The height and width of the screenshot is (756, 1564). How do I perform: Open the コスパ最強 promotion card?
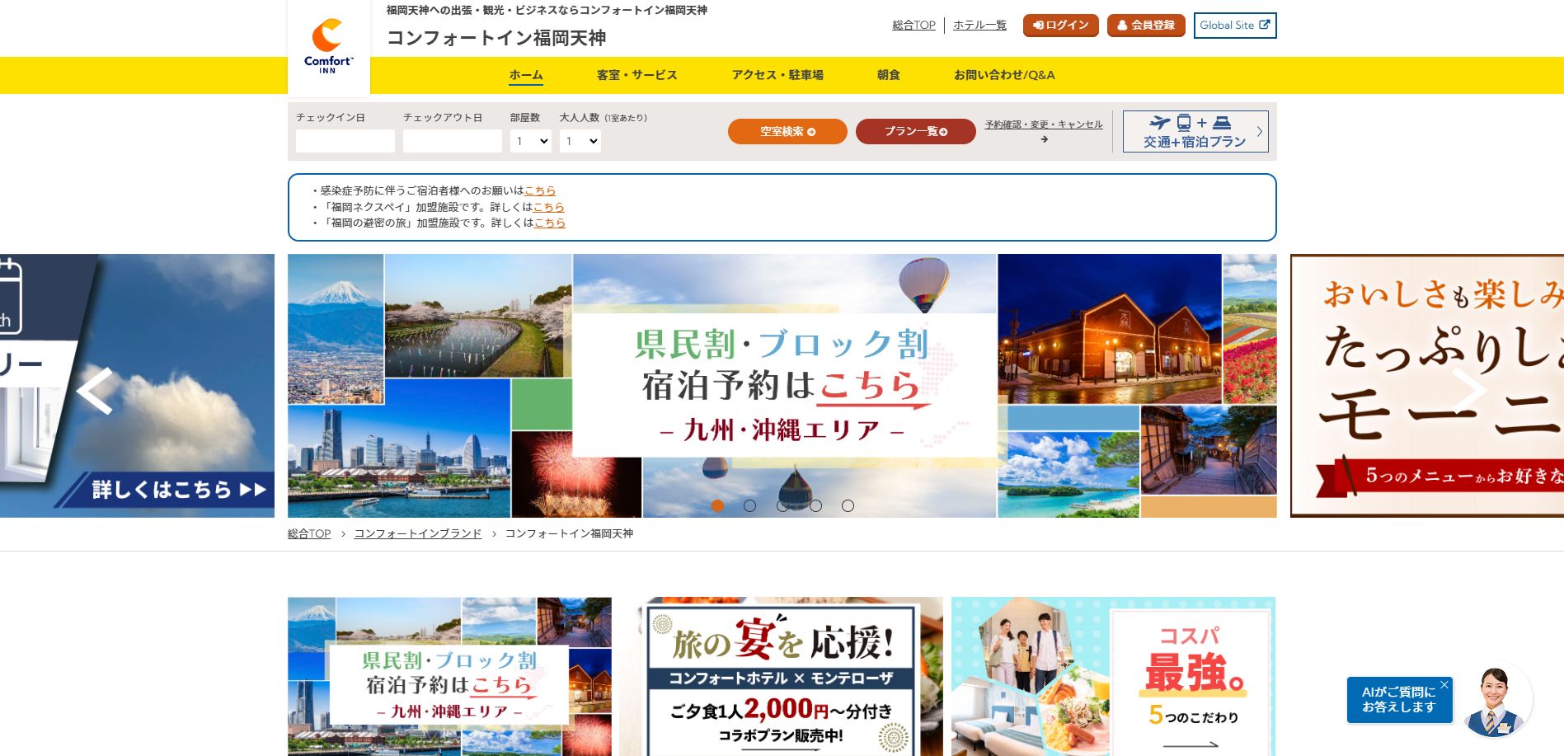[1113, 676]
